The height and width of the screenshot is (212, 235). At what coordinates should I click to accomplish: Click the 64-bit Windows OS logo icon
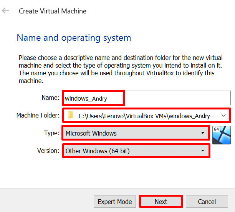click(221, 135)
